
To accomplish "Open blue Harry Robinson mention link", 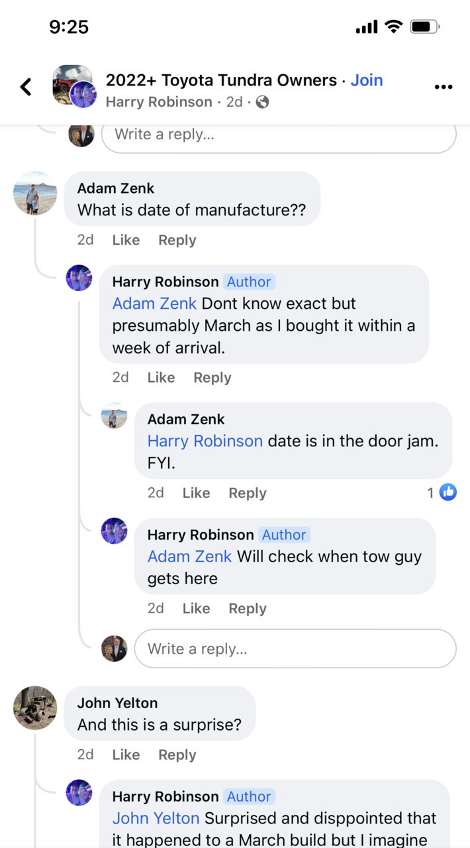I will click(x=205, y=441).
